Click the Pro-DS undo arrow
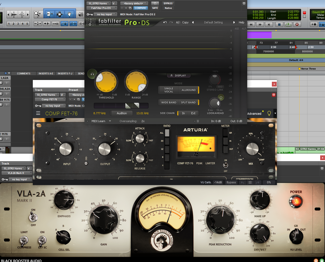The width and height of the screenshot is (325, 262). coord(165,22)
